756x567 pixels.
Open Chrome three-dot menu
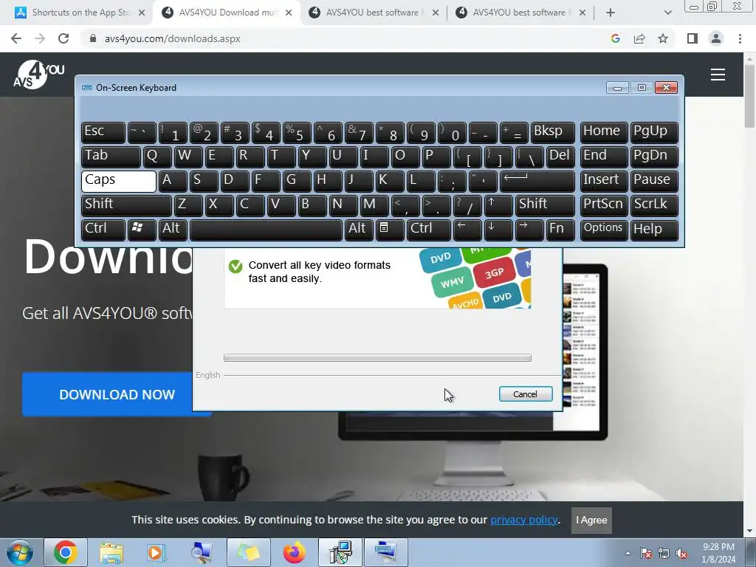(740, 38)
